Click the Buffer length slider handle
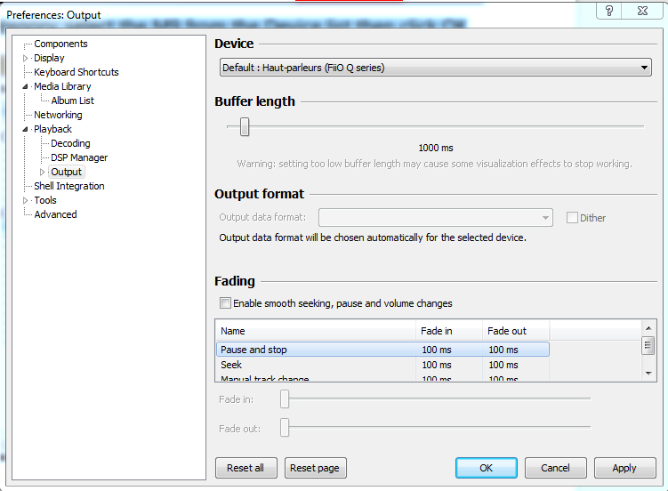 [x=244, y=126]
